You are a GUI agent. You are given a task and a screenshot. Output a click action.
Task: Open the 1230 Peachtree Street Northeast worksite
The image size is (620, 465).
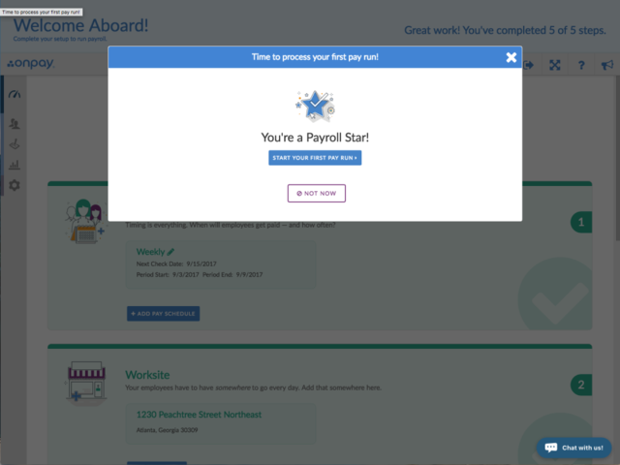[x=199, y=415]
